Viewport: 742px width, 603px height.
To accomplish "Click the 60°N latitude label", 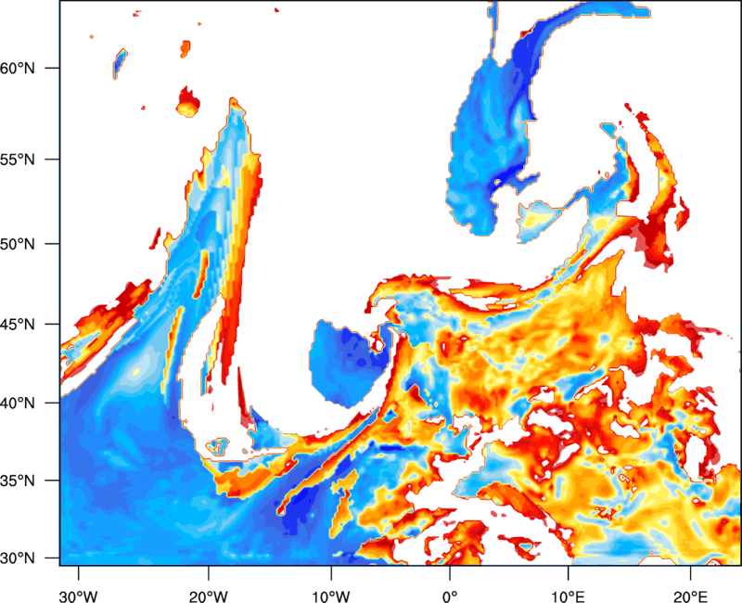I will (x=18, y=68).
